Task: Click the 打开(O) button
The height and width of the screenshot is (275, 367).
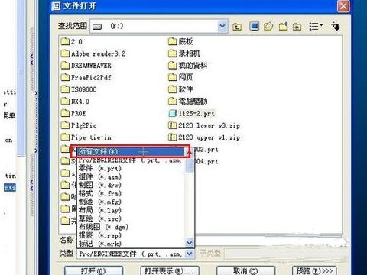Action: (x=93, y=270)
